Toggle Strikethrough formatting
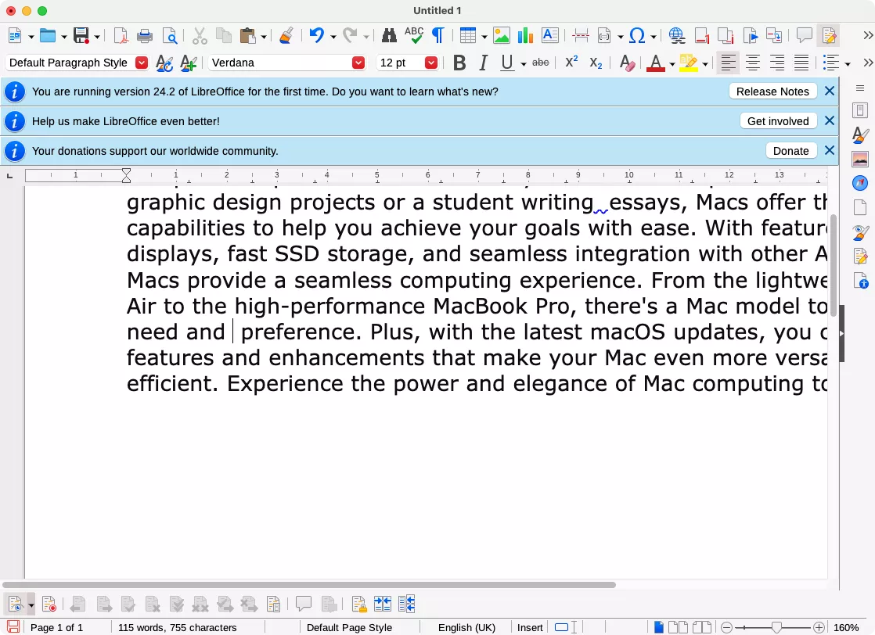Viewport: 875px width, 635px height. coord(540,63)
